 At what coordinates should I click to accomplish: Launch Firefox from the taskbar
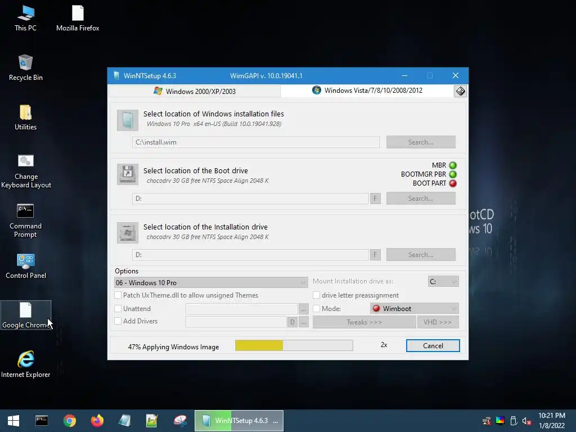pyautogui.click(x=97, y=421)
